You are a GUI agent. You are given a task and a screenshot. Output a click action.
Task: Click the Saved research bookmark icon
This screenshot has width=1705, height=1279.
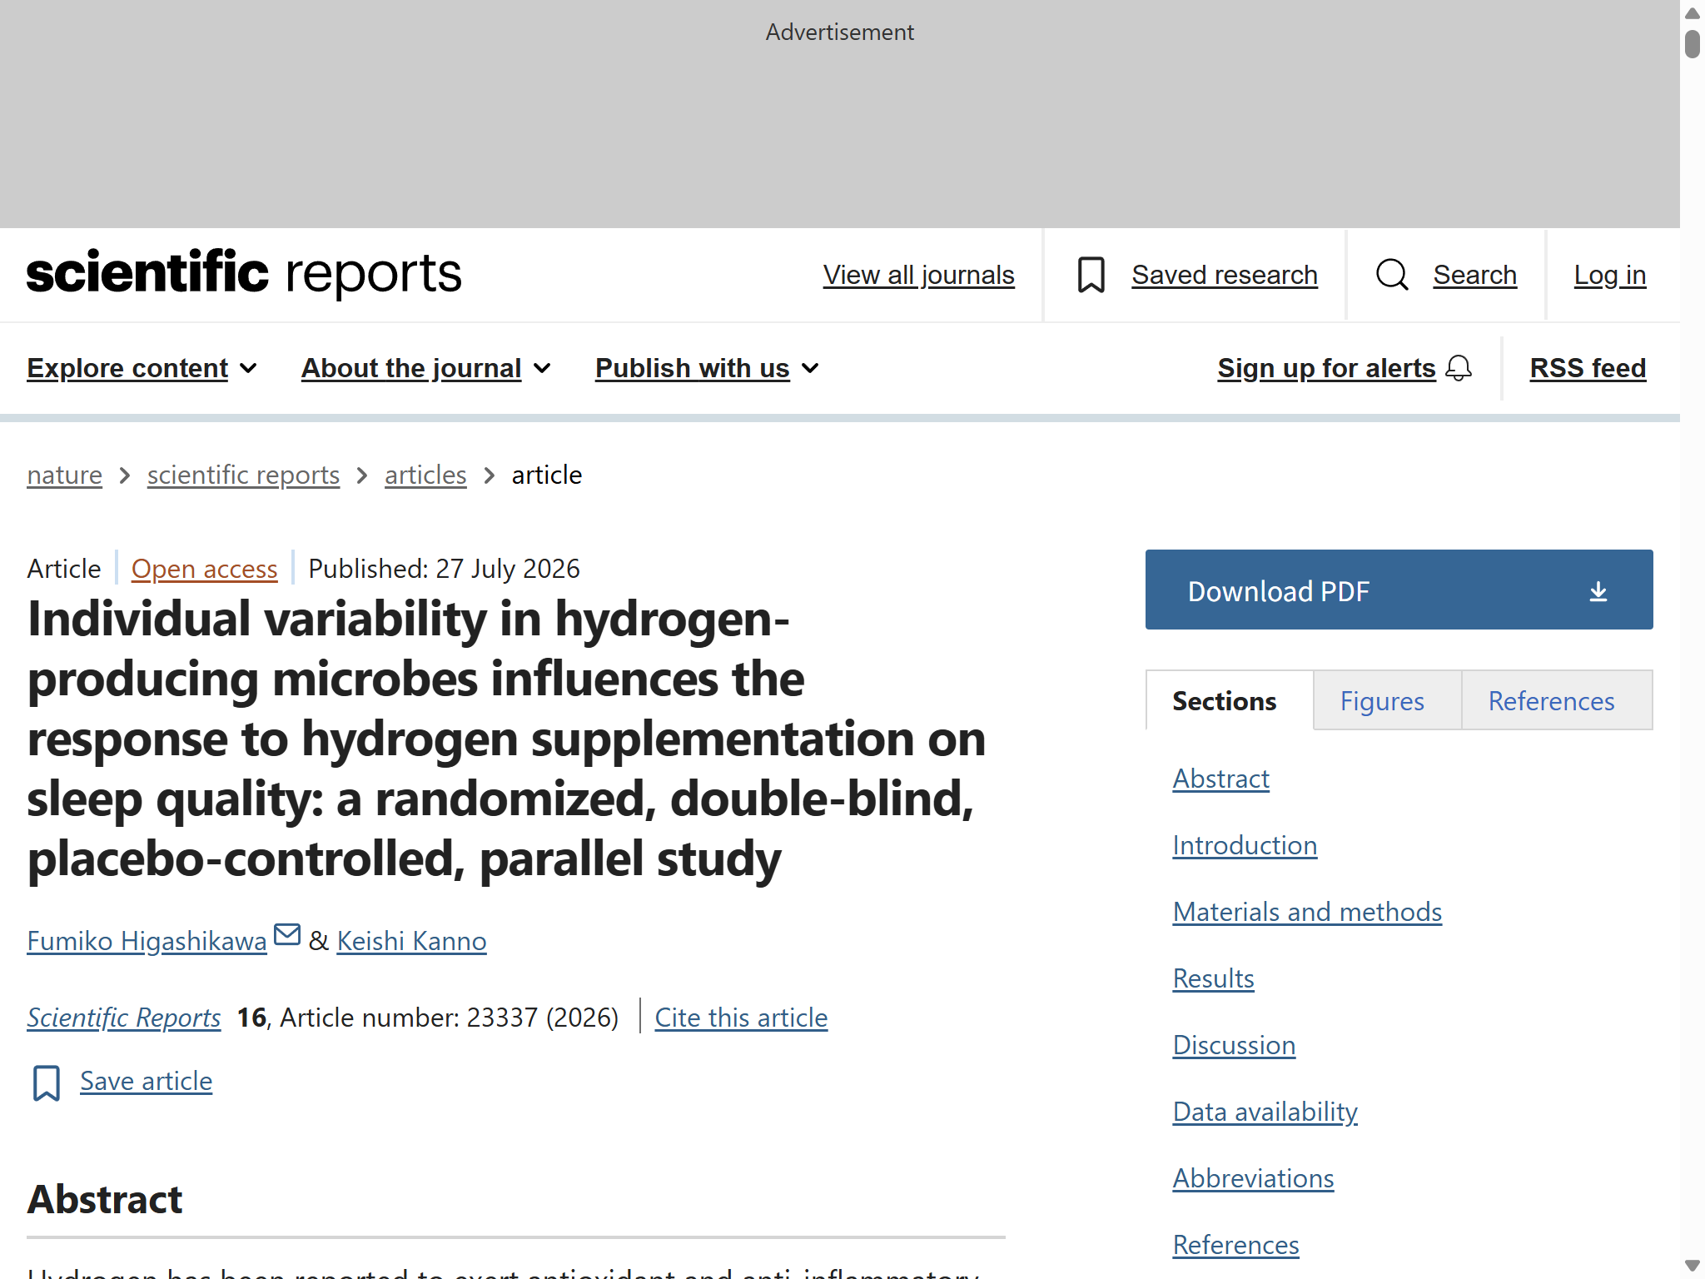1091,275
